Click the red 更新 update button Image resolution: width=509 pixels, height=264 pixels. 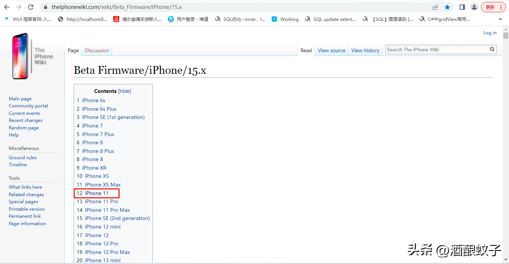click(493, 7)
